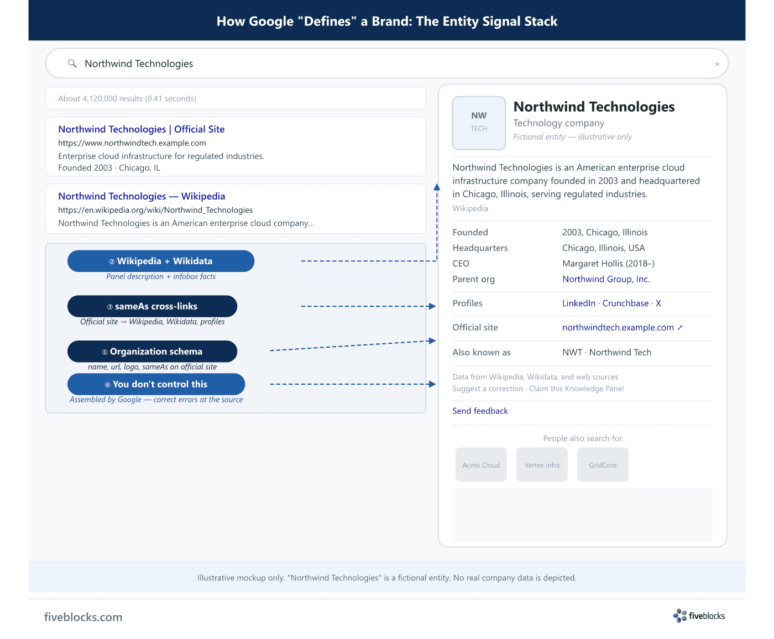Click the en.wikipedia.org result URL text

[155, 210]
